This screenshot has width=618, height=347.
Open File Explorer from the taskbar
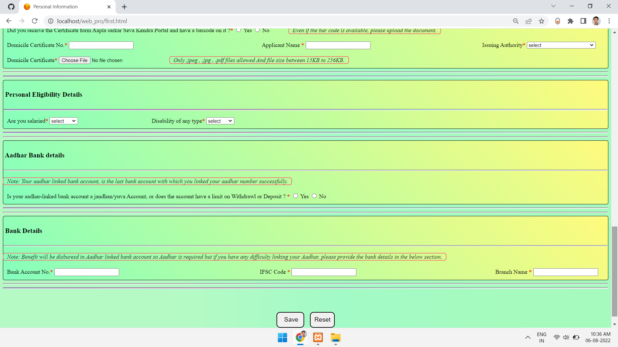pos(335,338)
